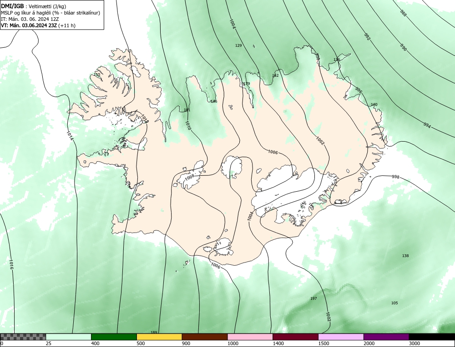
Task: Select the maroon 1400–1500 legend swatch
Action: coord(295,337)
